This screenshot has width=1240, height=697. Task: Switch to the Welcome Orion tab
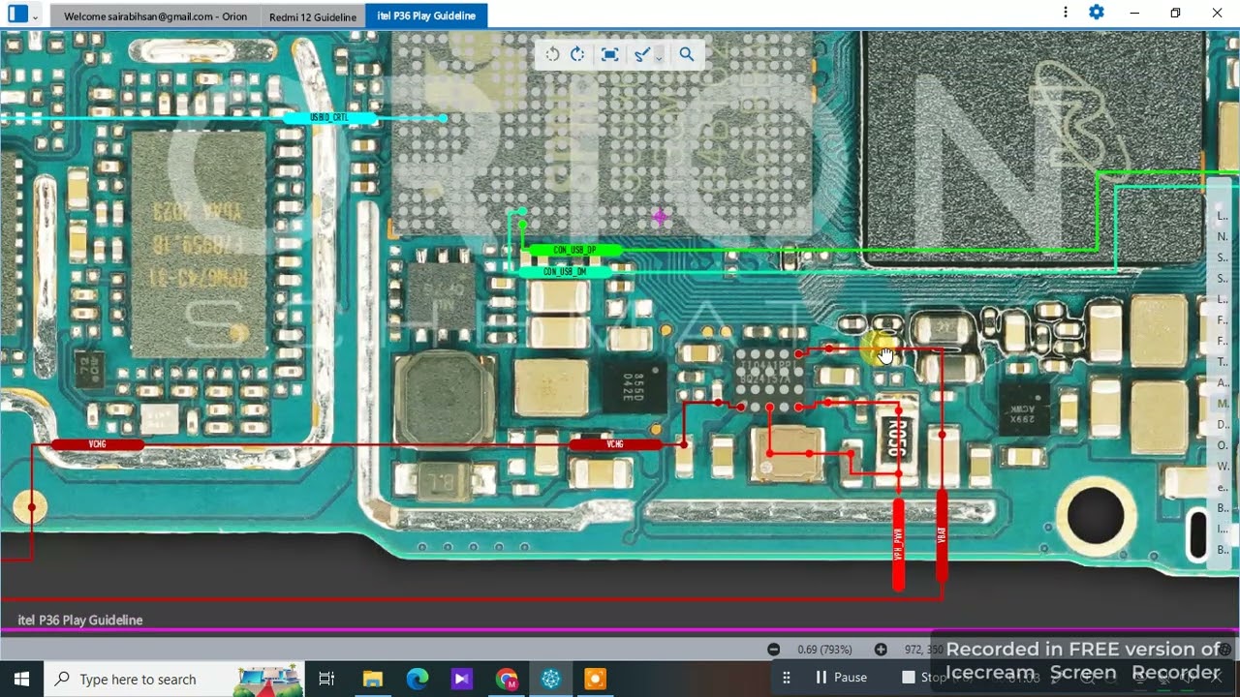point(155,16)
